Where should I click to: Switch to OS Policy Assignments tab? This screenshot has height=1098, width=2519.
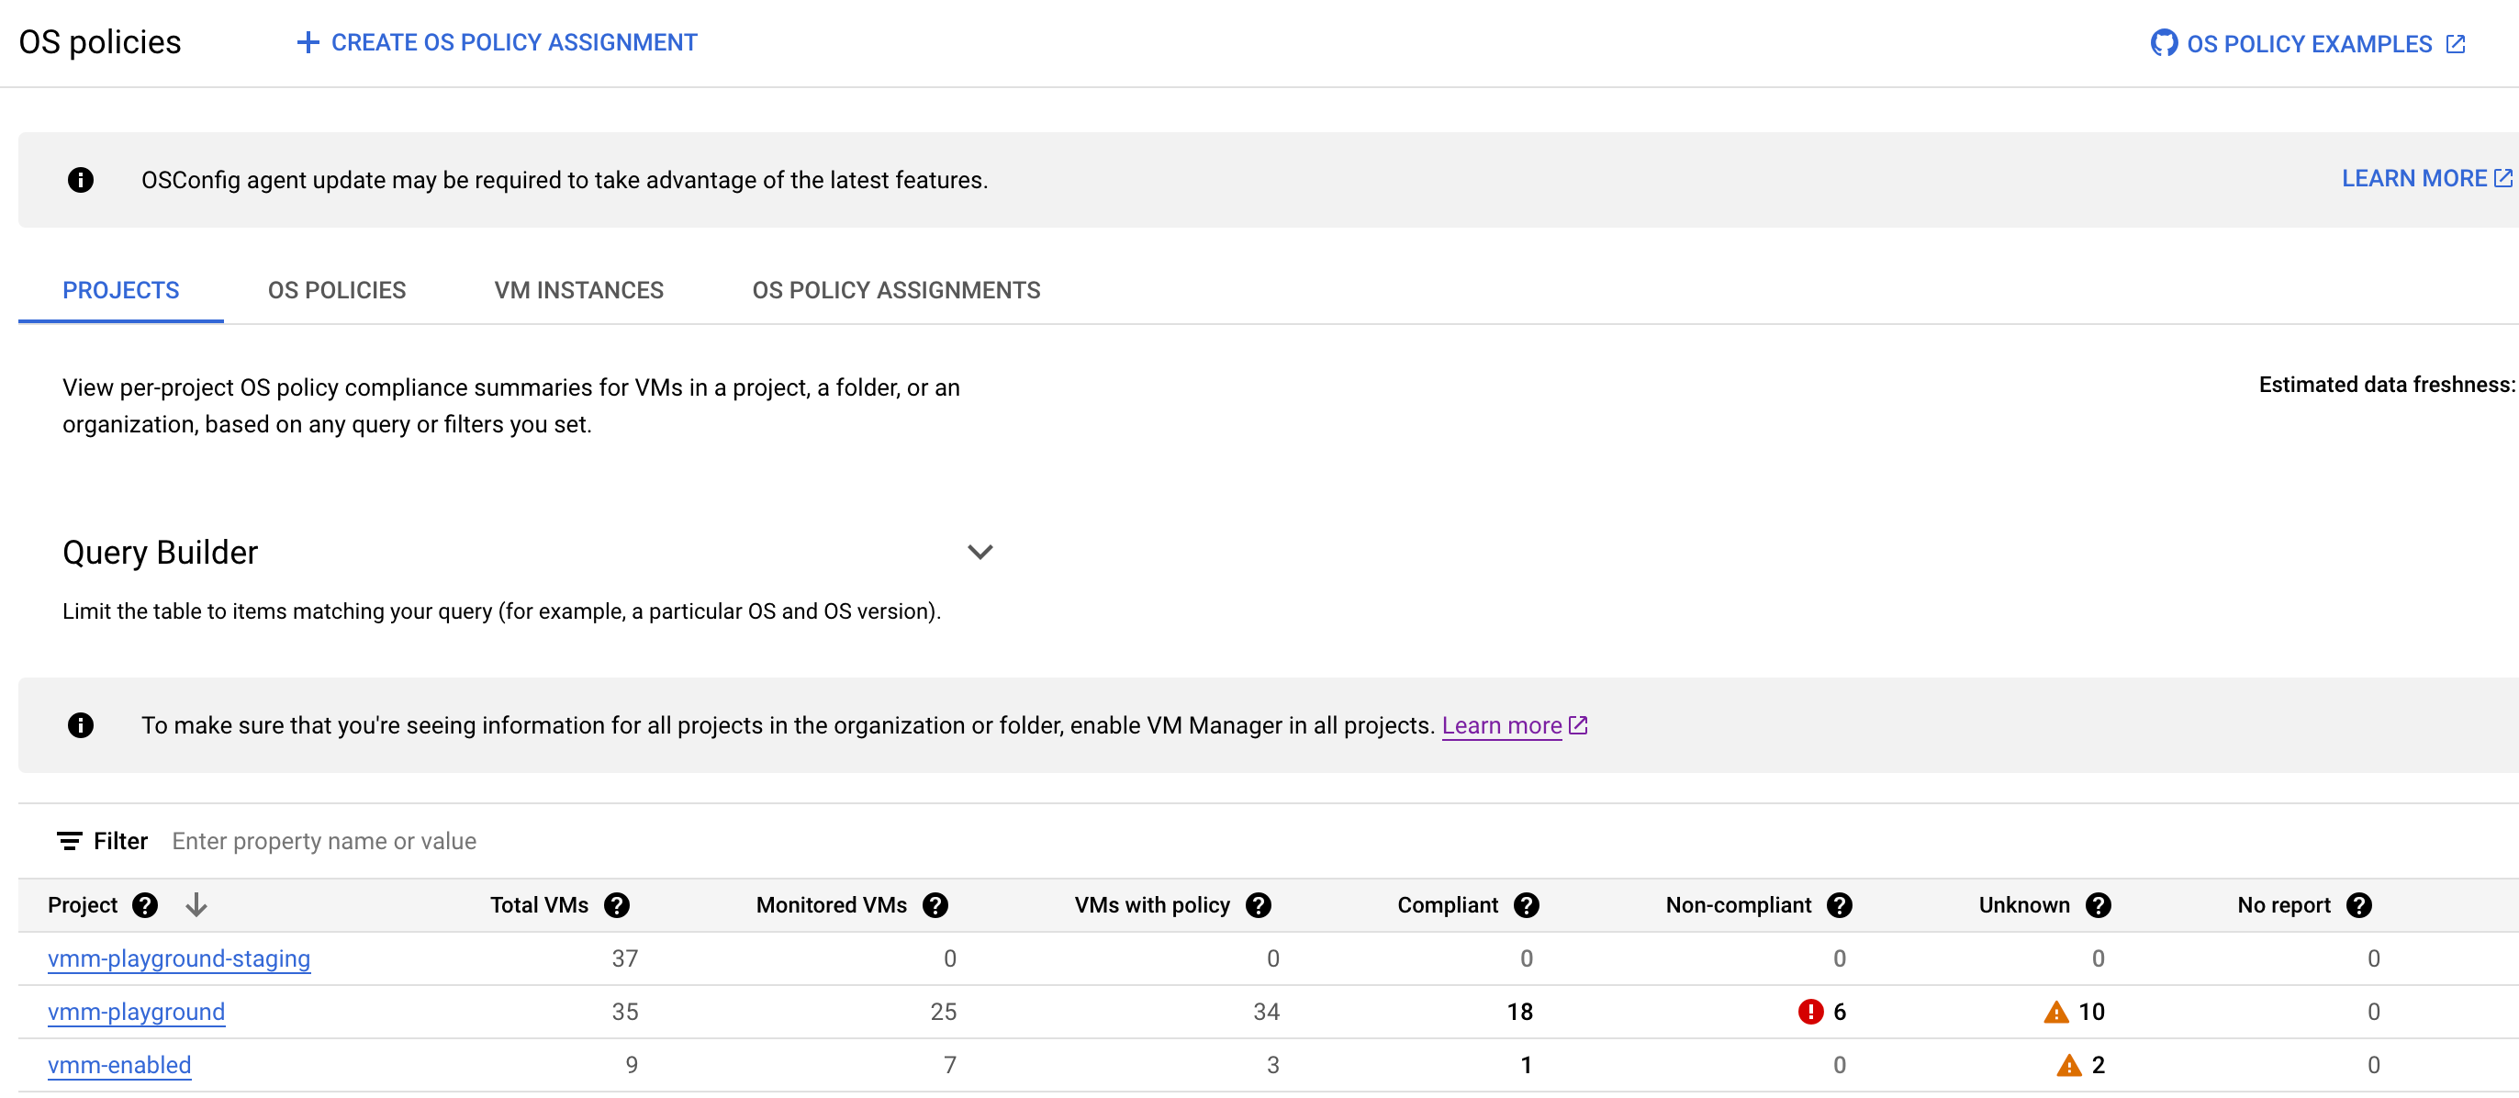pyautogui.click(x=896, y=289)
